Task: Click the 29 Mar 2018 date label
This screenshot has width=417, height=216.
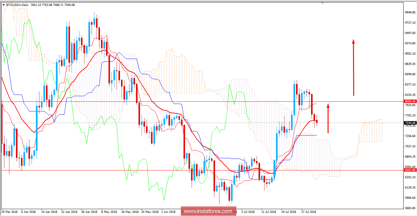Action: click(10, 212)
